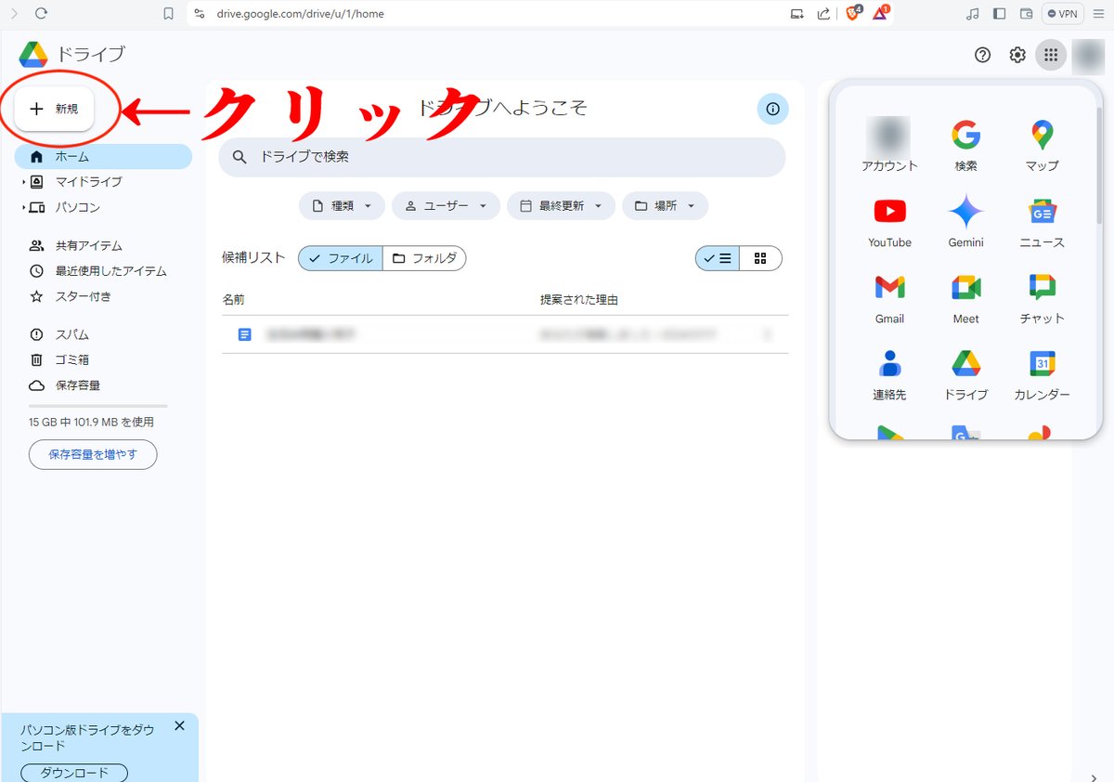
Task: Open Meet from apps panel
Action: 965,297
